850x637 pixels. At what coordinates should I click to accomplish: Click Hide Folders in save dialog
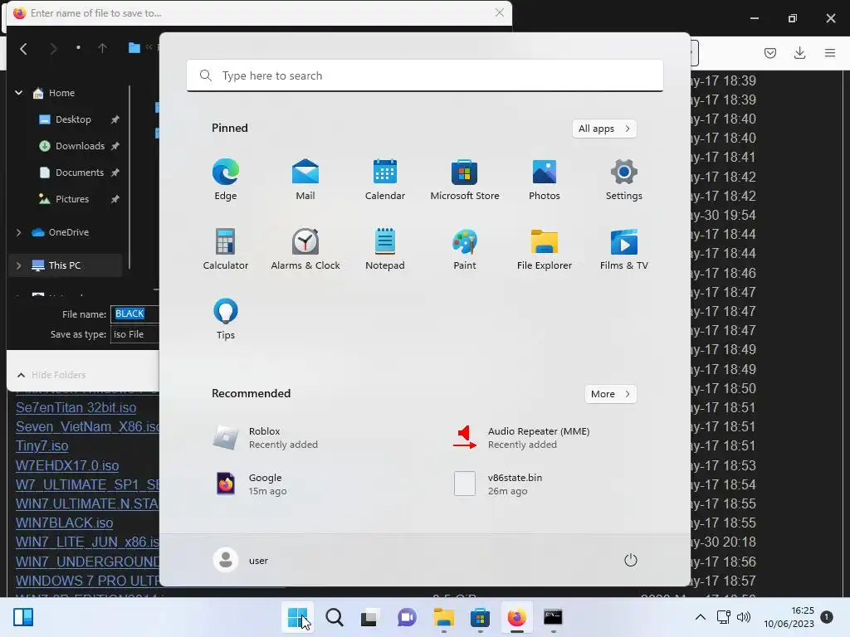[x=51, y=375]
